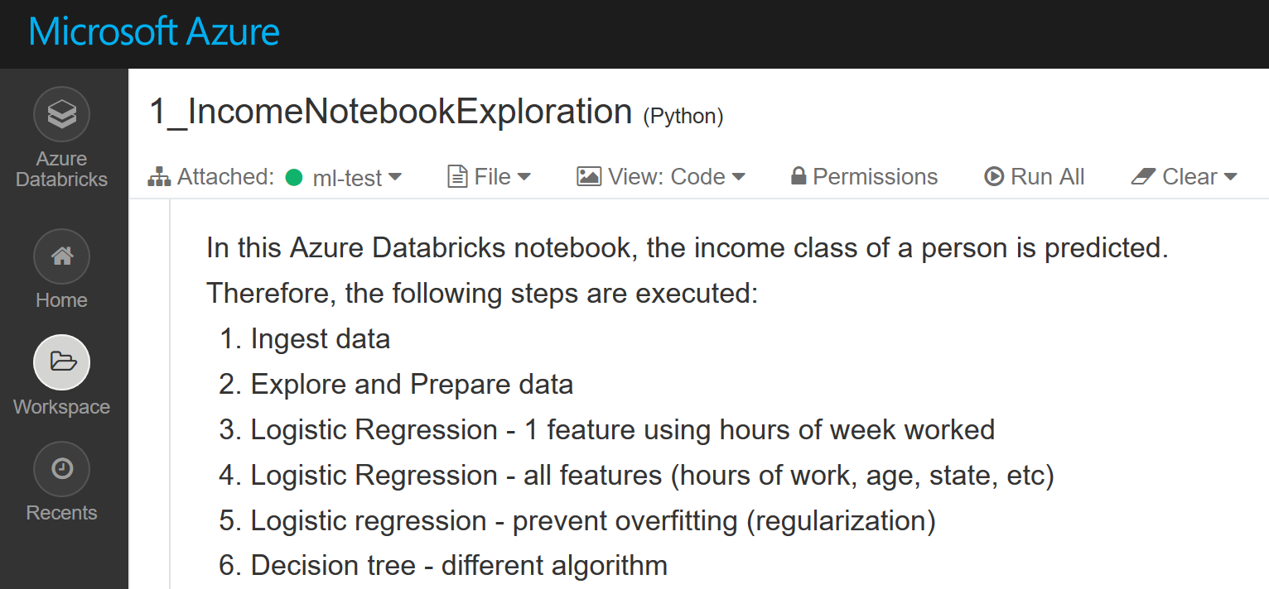Click the Microsoft Azure logo text
Viewport: 1269px width, 589px height.
pos(154,33)
